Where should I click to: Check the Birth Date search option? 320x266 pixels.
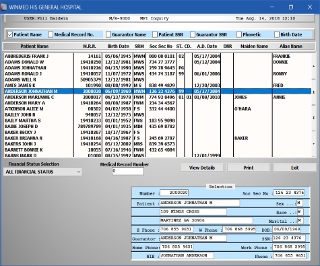277,34
